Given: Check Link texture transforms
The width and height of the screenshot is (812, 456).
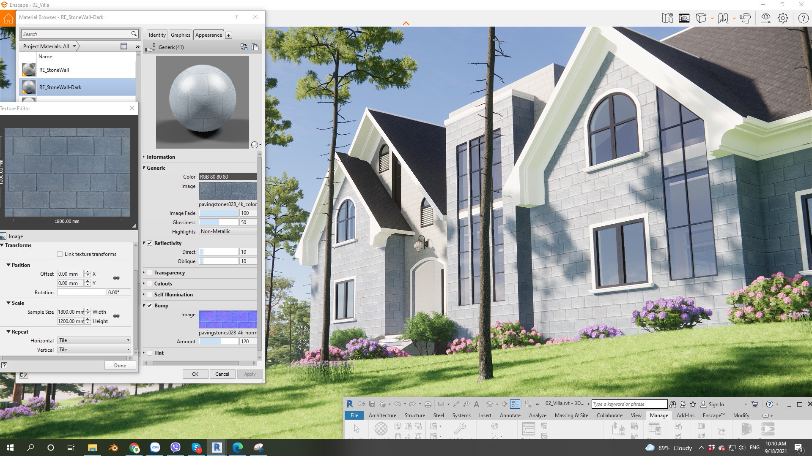Looking at the screenshot, I should click(60, 254).
